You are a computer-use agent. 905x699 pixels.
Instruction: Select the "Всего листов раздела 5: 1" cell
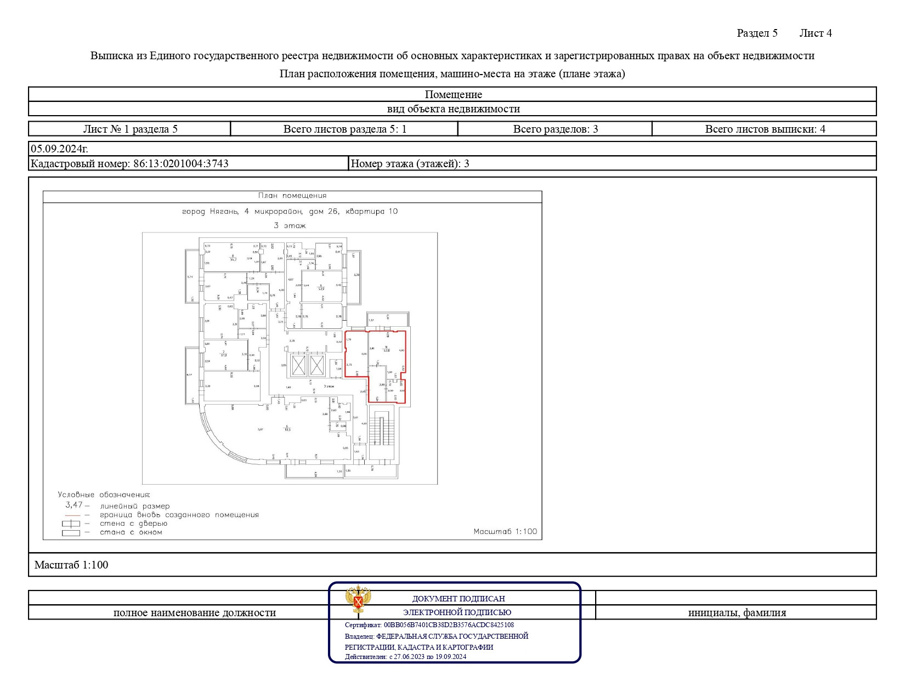pyautogui.click(x=344, y=129)
